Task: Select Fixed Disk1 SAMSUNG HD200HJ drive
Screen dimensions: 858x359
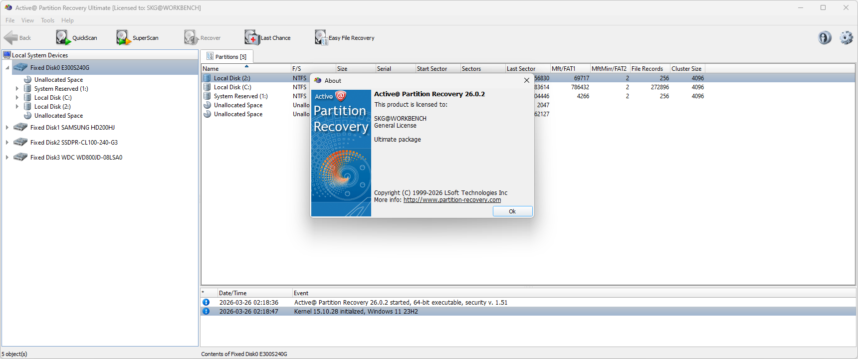Action: pyautogui.click(x=72, y=128)
